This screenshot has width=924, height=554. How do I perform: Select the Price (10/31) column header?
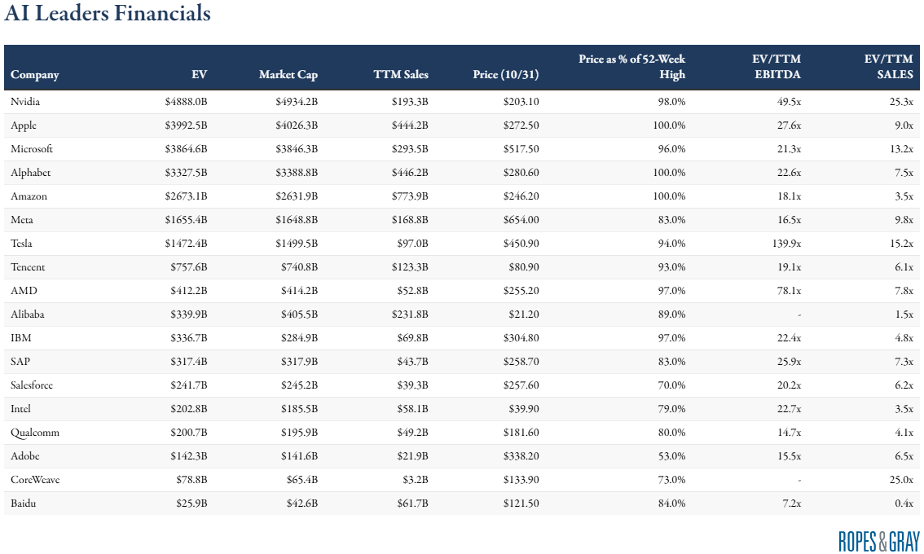pos(505,75)
